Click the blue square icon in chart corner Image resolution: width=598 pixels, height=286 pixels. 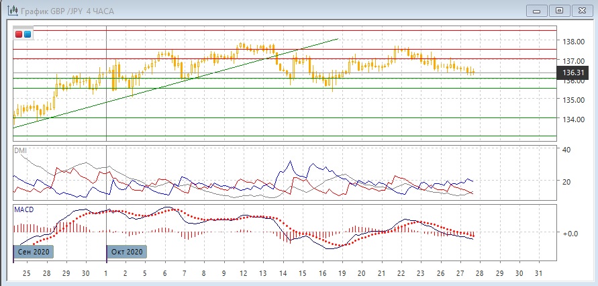point(27,34)
